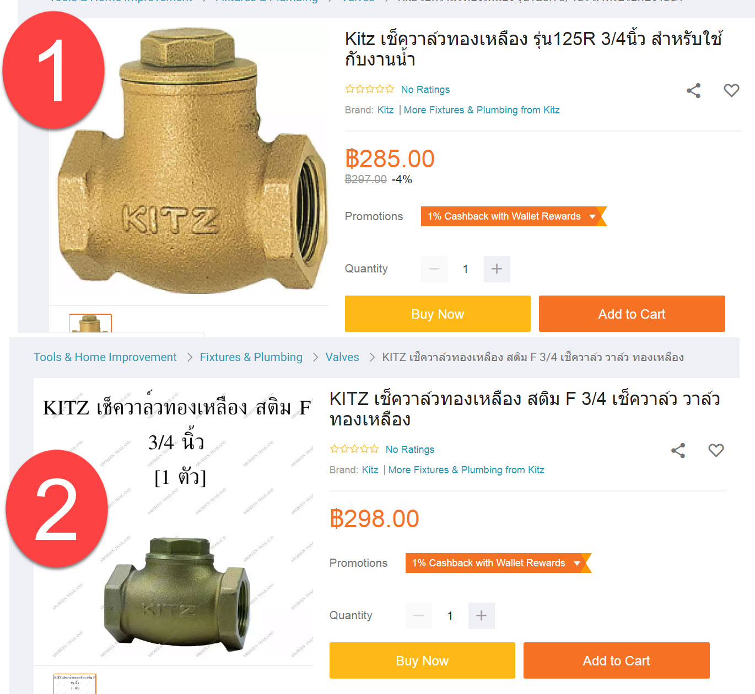Expand cashback promotion dropdown on first product
This screenshot has width=755, height=694.
coord(514,216)
